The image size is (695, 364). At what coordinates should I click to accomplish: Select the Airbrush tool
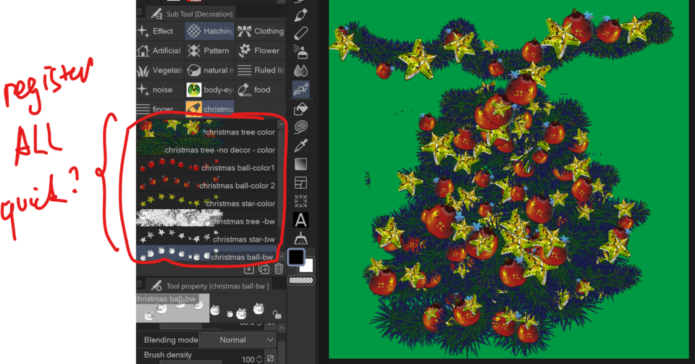click(300, 52)
